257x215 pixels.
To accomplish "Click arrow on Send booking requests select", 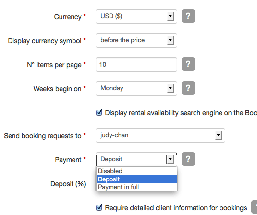I will pos(218,135).
